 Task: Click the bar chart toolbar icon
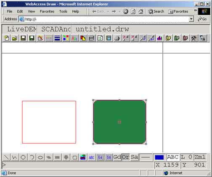point(160,38)
